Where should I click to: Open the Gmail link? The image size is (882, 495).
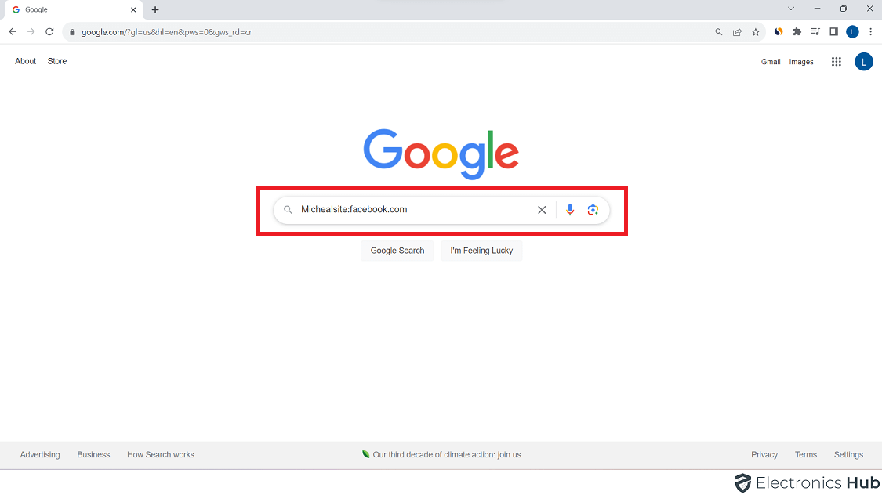(771, 62)
